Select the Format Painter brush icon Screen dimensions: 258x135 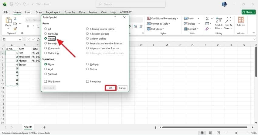point(15,29)
